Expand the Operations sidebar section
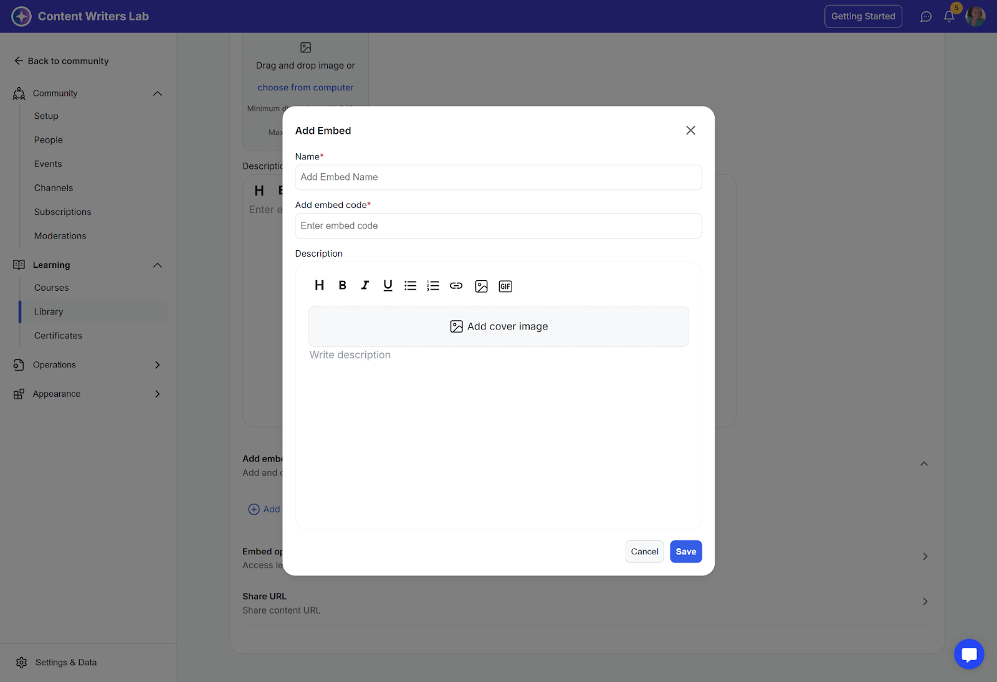Viewport: 997px width, 682px height. [x=158, y=365]
